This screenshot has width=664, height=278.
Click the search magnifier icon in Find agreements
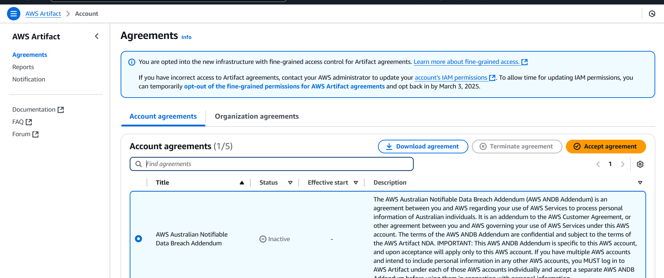138,164
